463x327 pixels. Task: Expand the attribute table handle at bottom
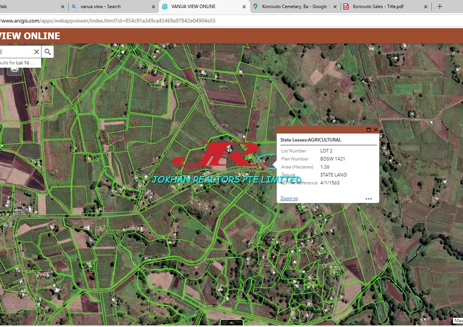click(x=232, y=323)
